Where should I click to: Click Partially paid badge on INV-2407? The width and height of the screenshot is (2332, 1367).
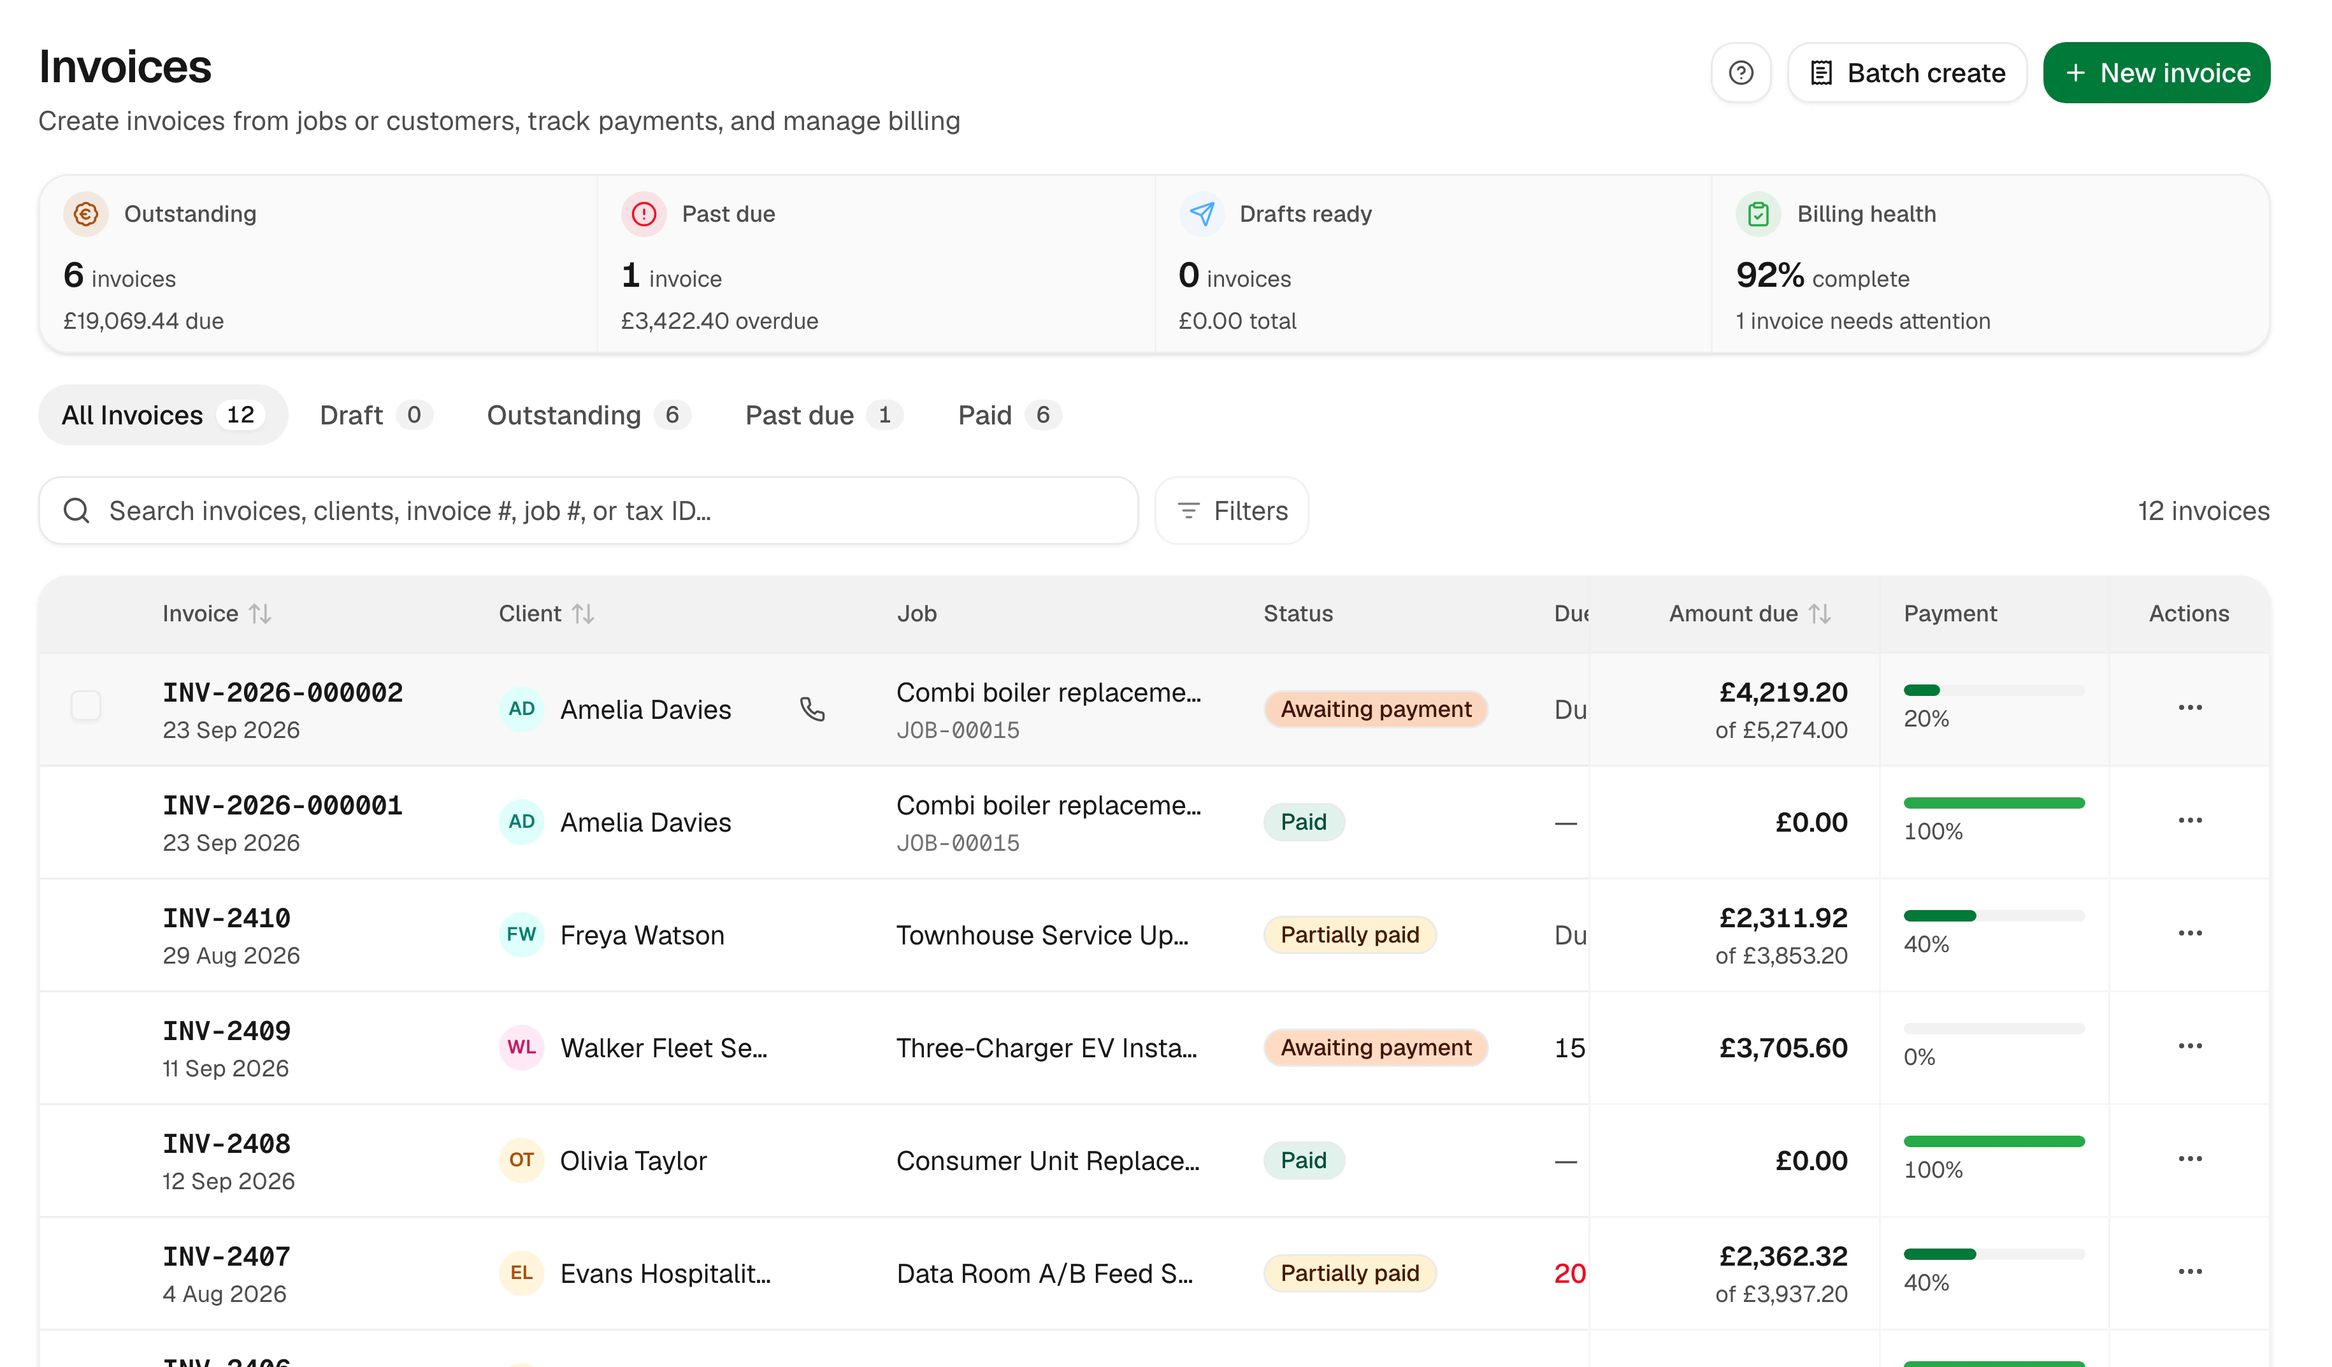(x=1350, y=1273)
